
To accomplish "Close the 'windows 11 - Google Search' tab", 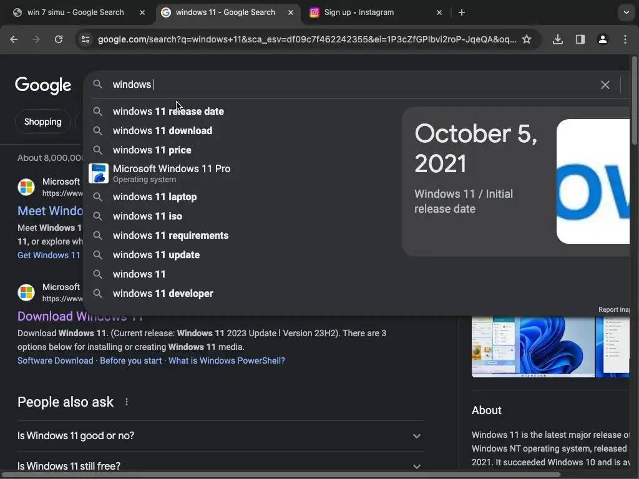I will pos(291,12).
